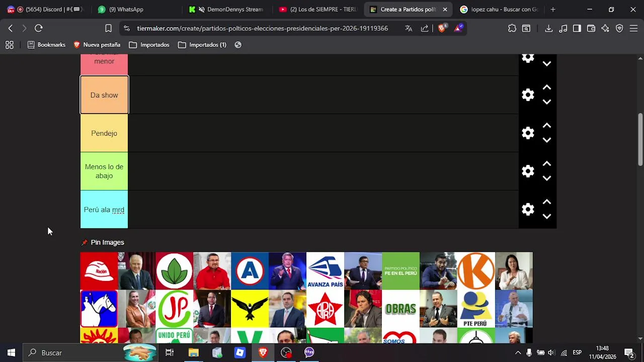
Task: Open the Windows Start menu
Action: [x=11, y=352]
